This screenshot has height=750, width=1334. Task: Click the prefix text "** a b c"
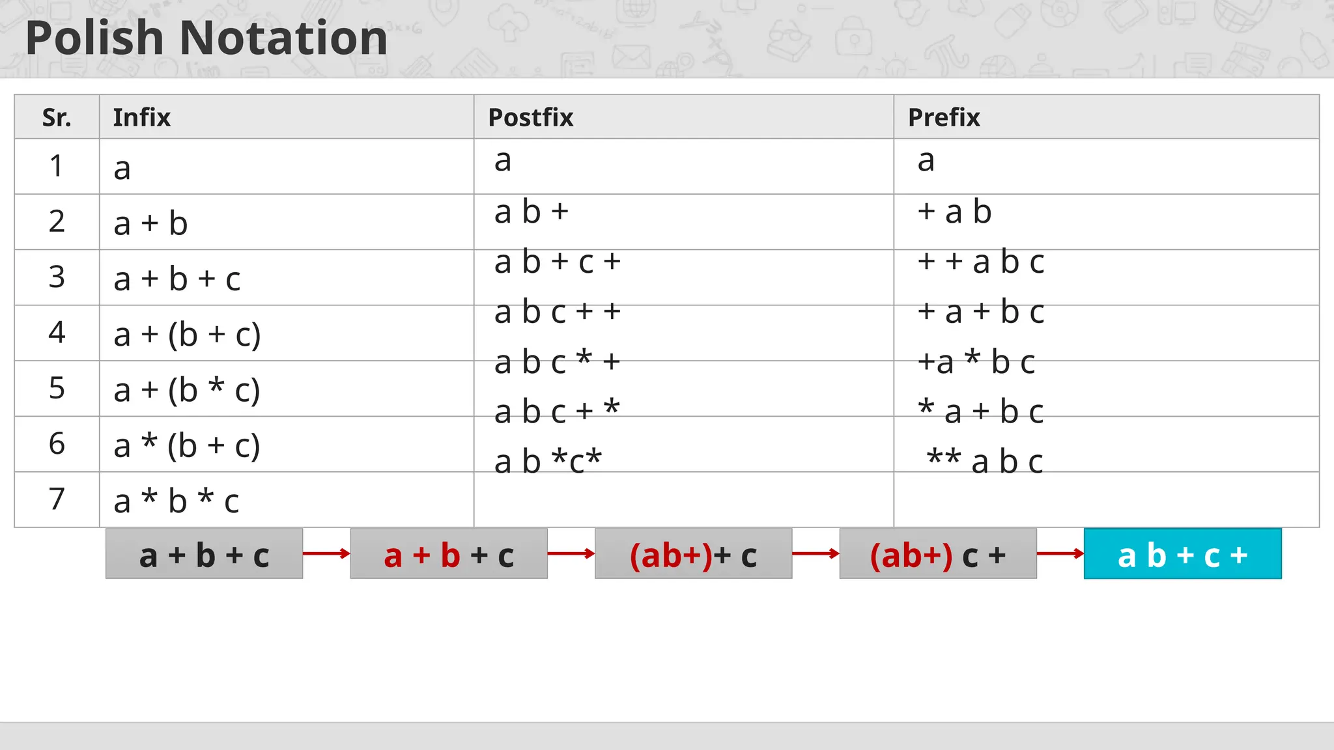pos(984,461)
